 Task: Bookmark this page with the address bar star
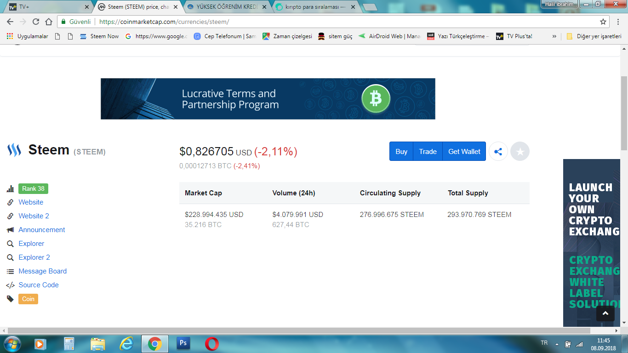(x=603, y=22)
